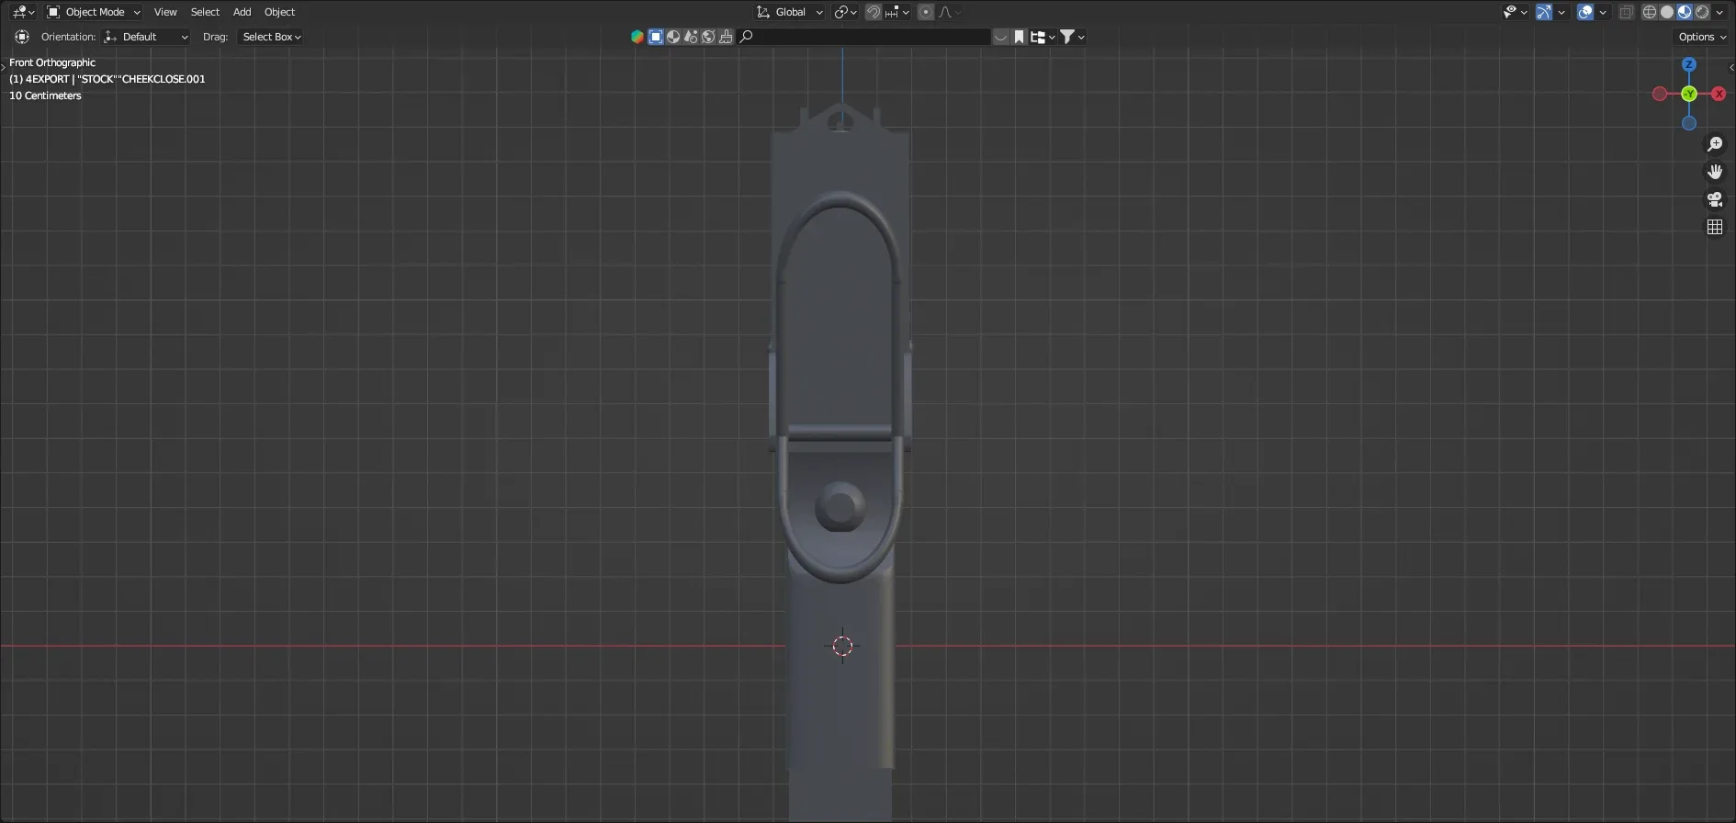Toggle the camera view button
1736x823 pixels.
click(x=1715, y=199)
